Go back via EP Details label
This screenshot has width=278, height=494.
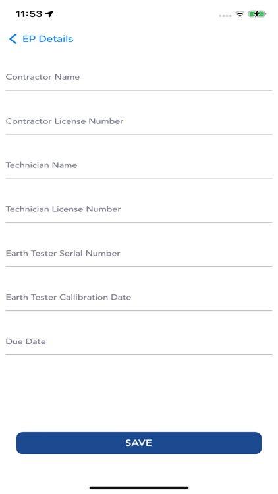tap(48, 39)
